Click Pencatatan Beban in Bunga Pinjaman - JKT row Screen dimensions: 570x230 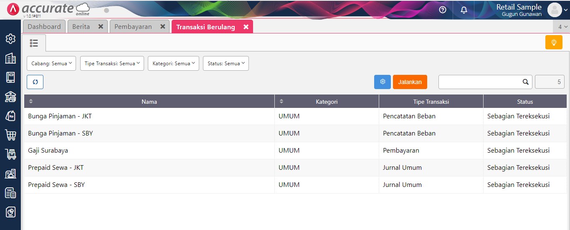point(409,116)
